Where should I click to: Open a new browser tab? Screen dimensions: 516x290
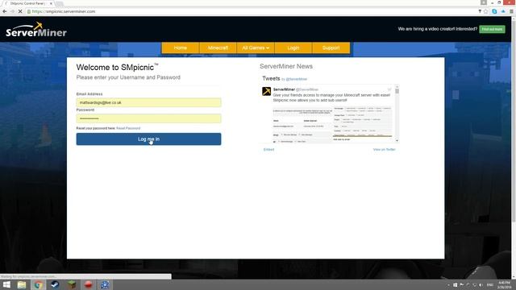[x=59, y=3]
